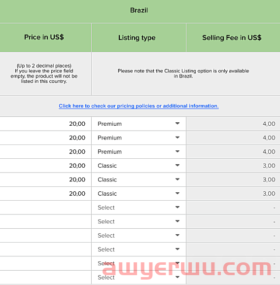The image size is (280, 285).
Task: Open the fourth Select listing type dropdown
Action: tap(139, 249)
